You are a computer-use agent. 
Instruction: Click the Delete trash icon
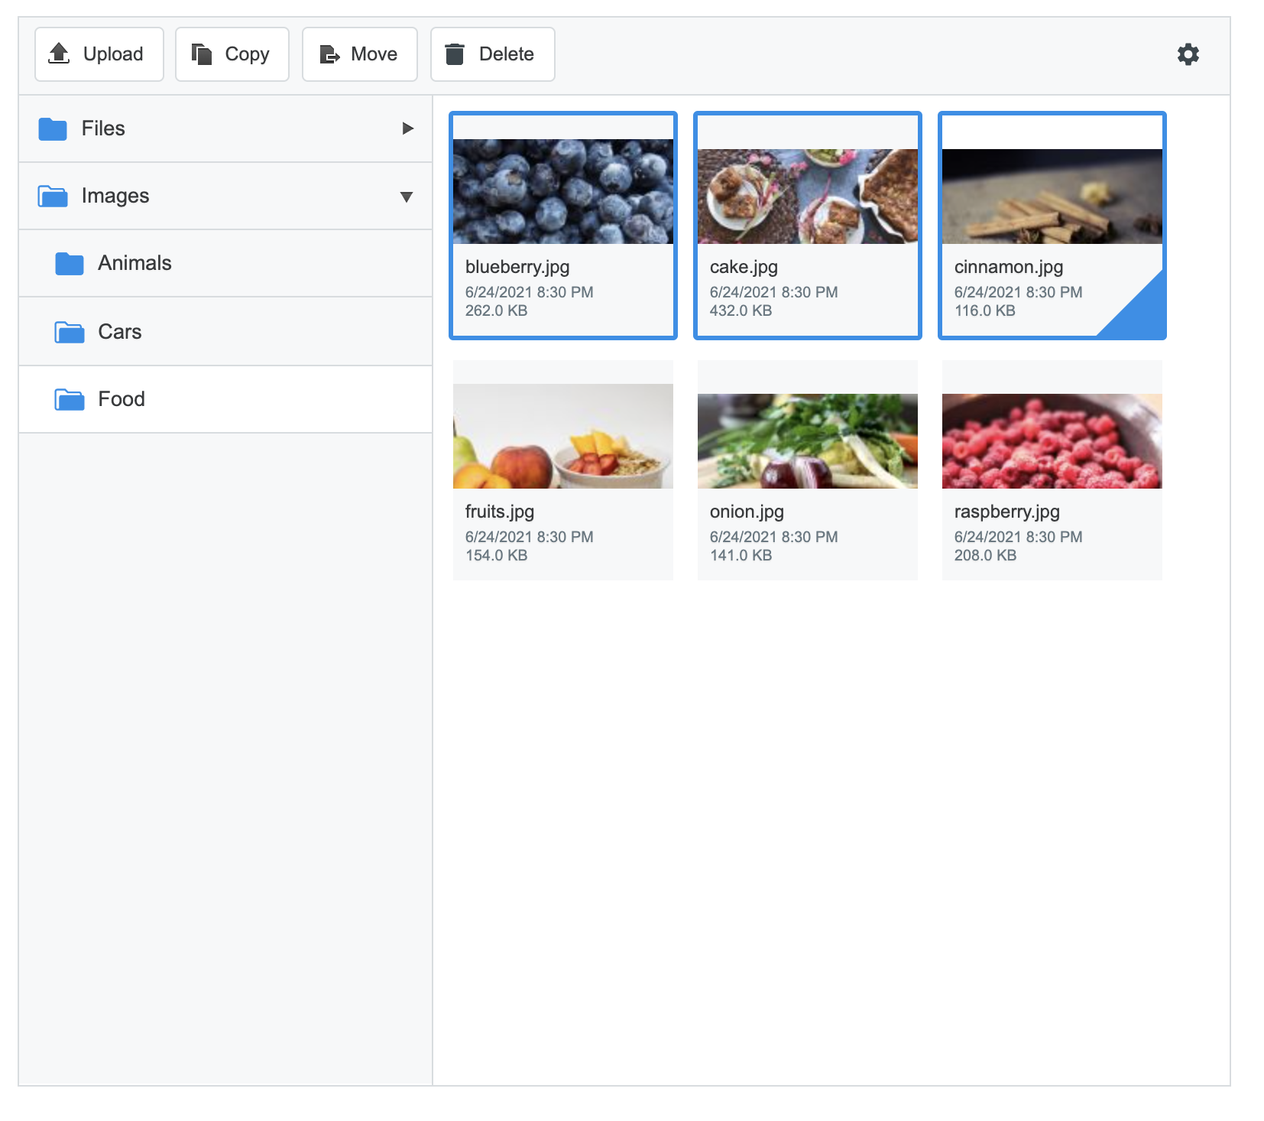[455, 54]
